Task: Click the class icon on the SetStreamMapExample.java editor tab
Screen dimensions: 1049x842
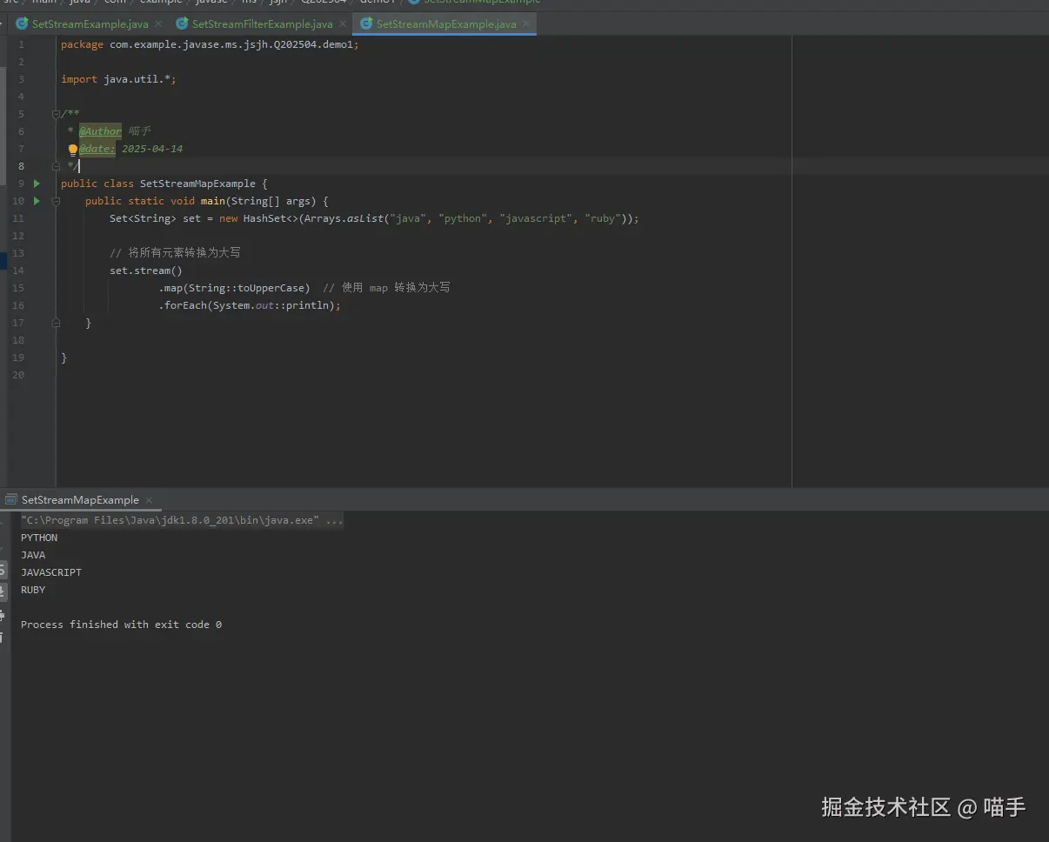Action: [x=367, y=24]
